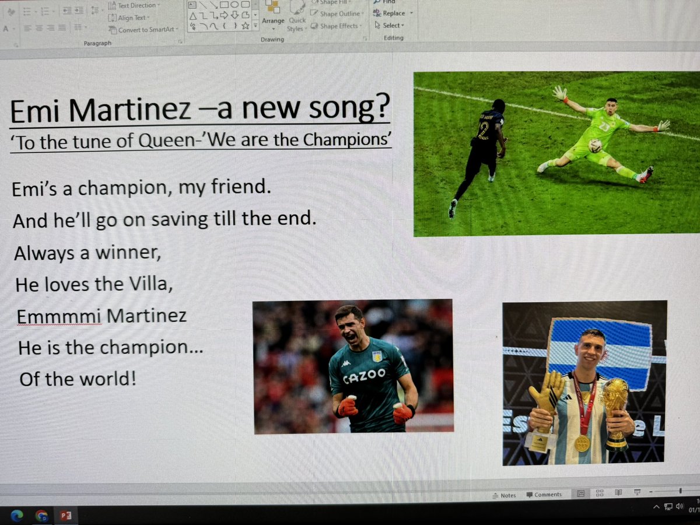
Task: Switch to Slide Sorter view
Action: pos(600,494)
